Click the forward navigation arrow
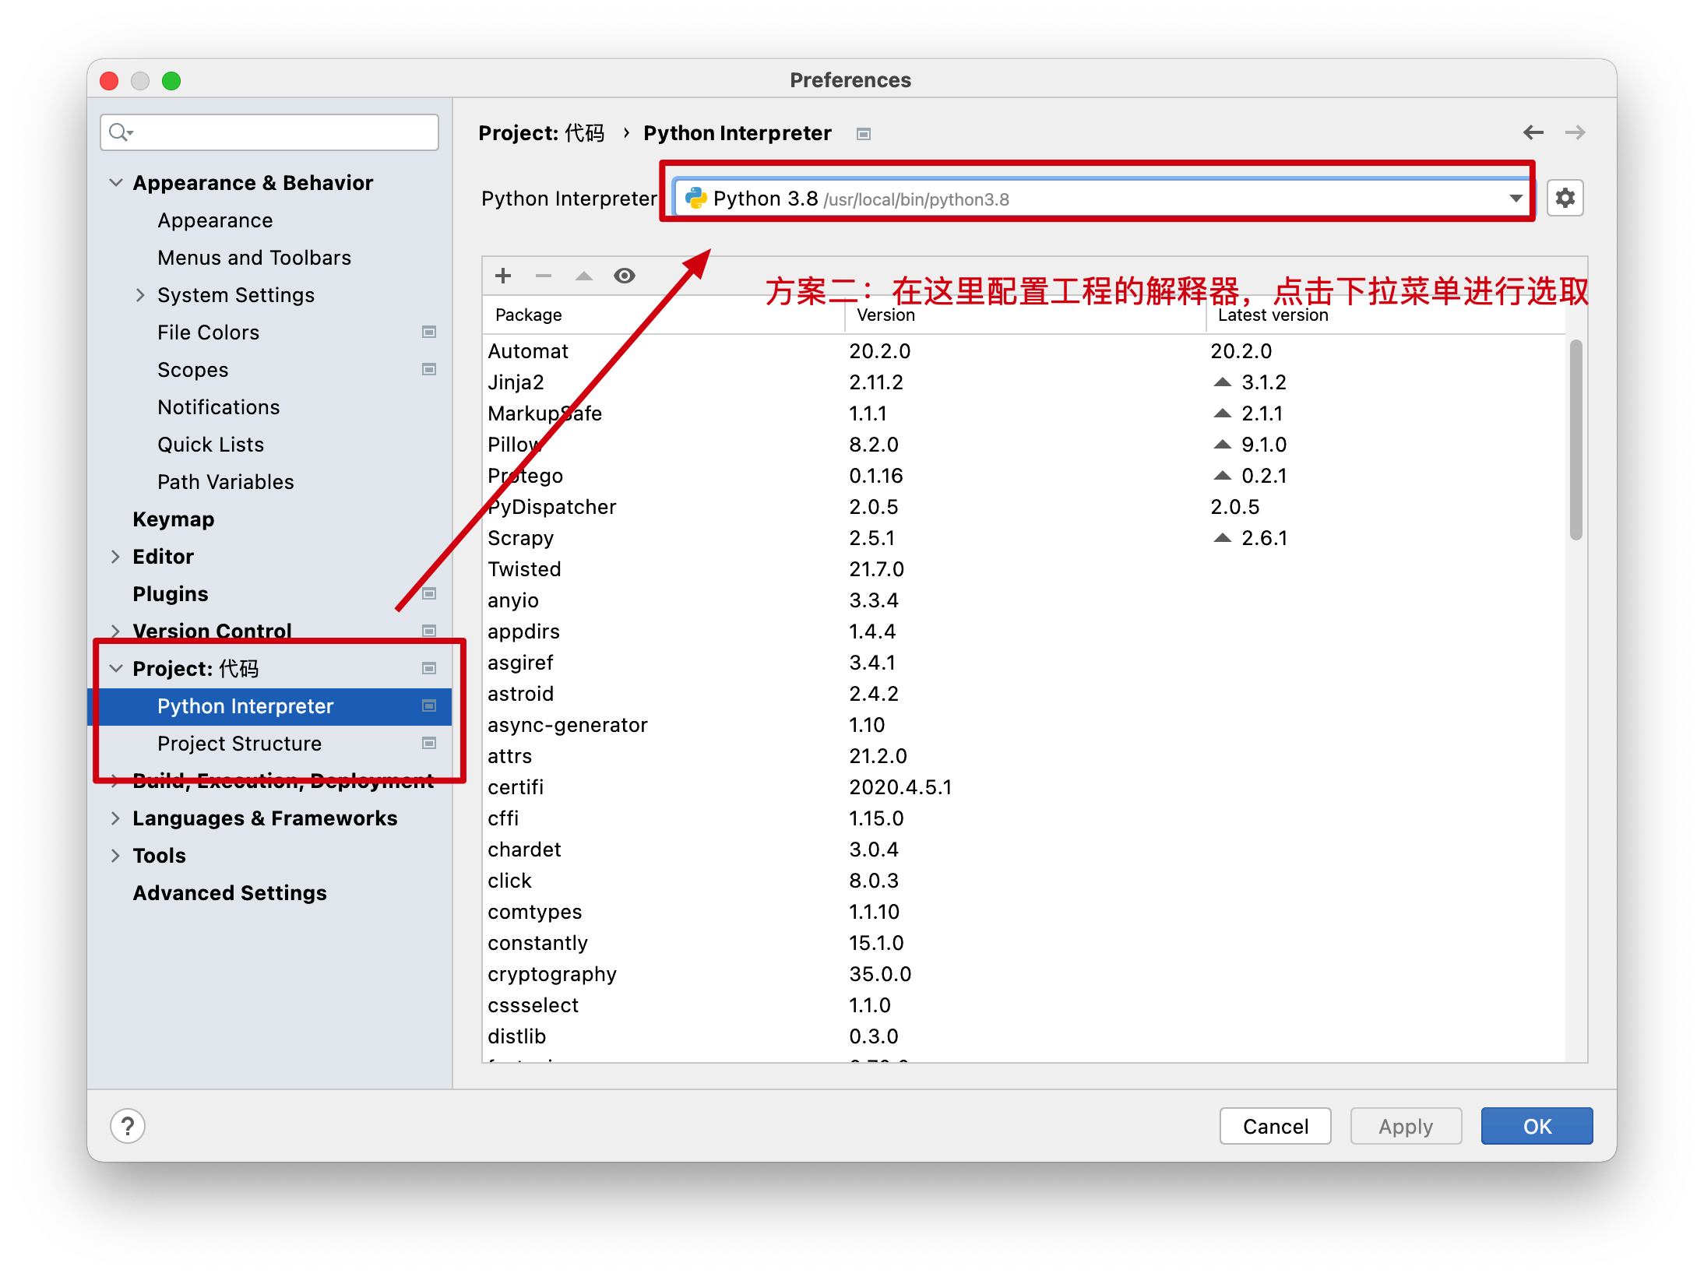 pyautogui.click(x=1575, y=132)
